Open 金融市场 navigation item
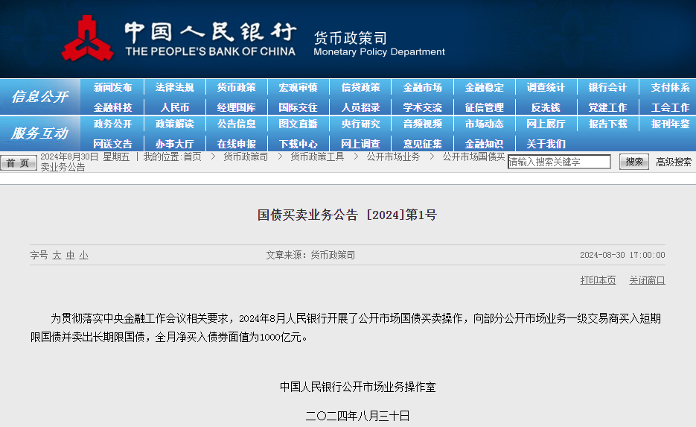This screenshot has width=696, height=427. coord(422,87)
